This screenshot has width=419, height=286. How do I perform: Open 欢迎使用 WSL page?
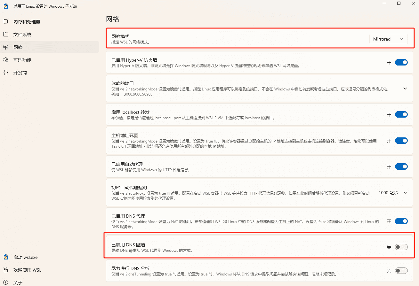click(x=50, y=270)
